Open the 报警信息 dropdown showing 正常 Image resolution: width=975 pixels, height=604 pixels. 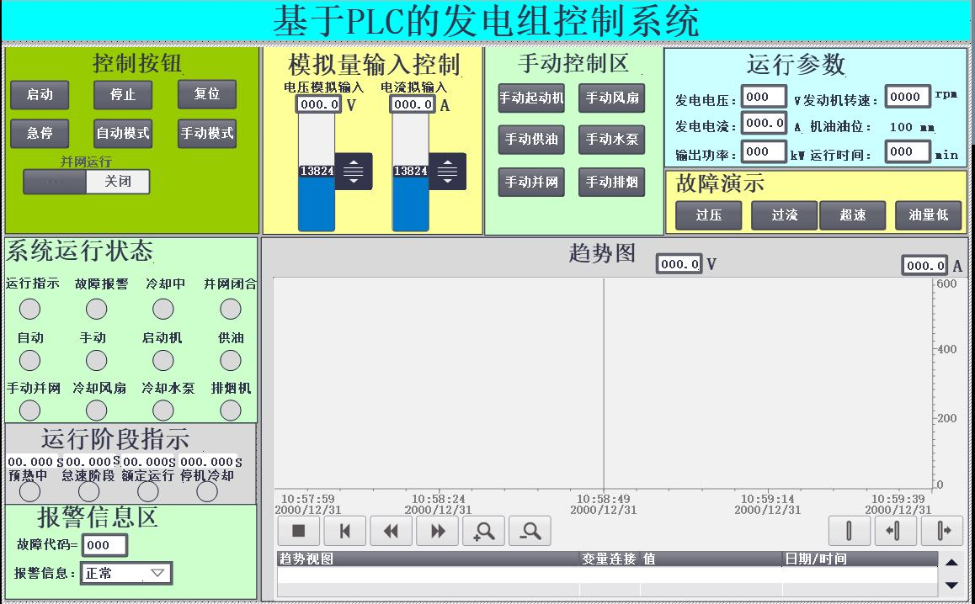[x=125, y=573]
